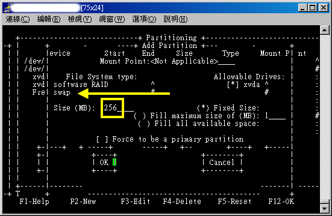Open the 檢視(V) menu
Viewport: 332px width, 216px height.
80,19
